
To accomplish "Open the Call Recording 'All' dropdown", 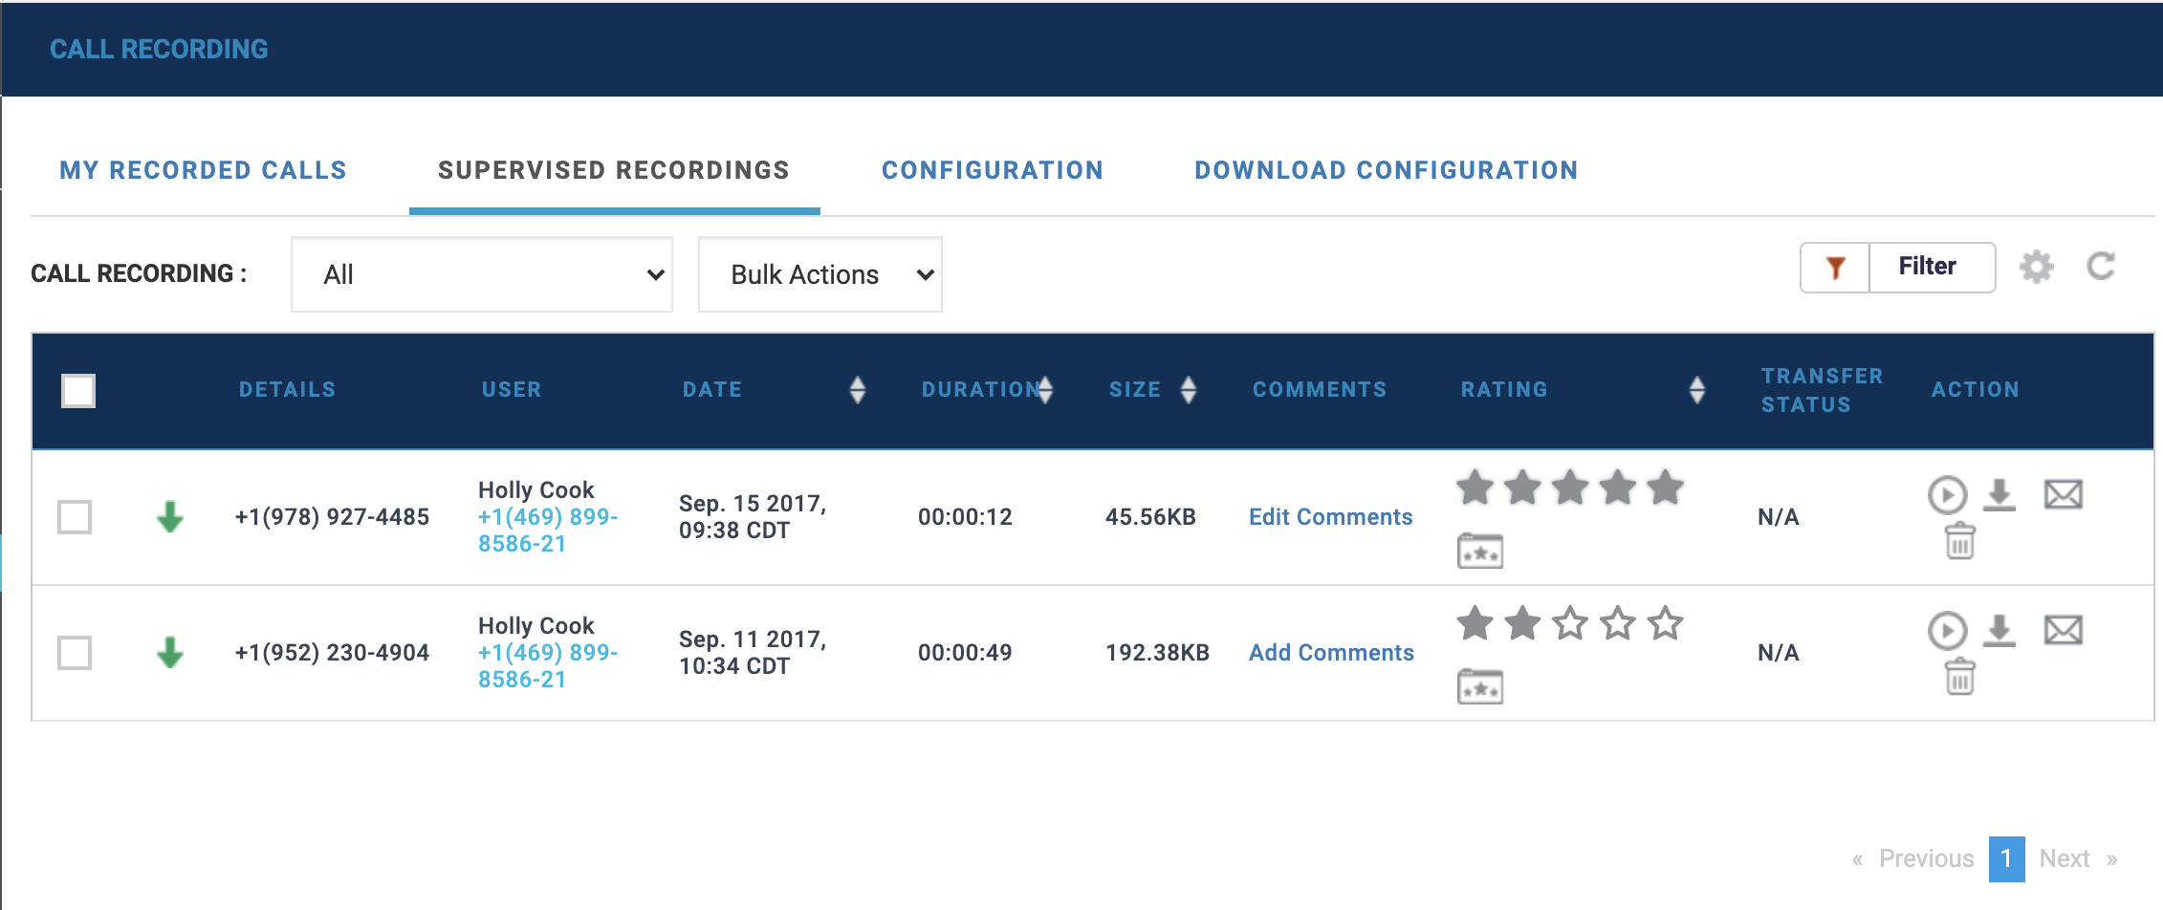I will (x=482, y=274).
